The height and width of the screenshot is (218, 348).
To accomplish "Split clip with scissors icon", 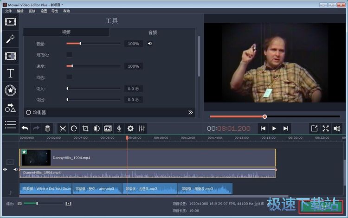I will [63, 128].
